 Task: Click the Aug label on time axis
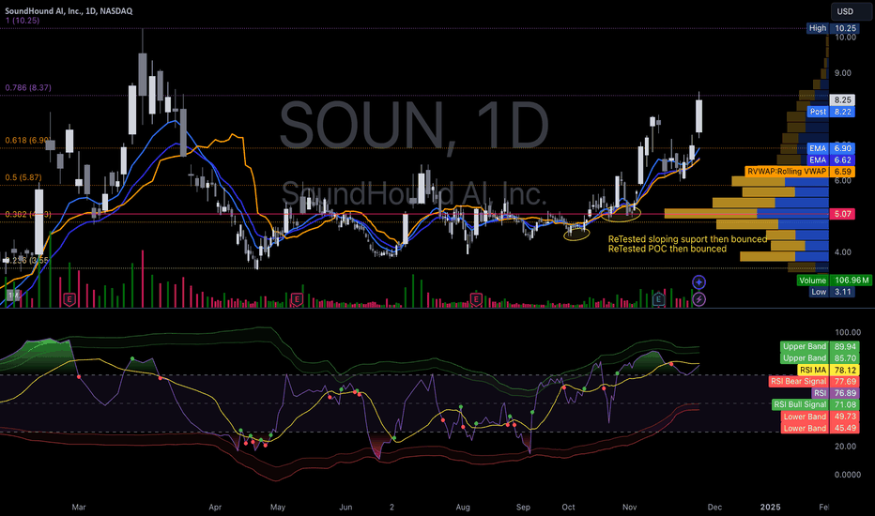click(463, 507)
